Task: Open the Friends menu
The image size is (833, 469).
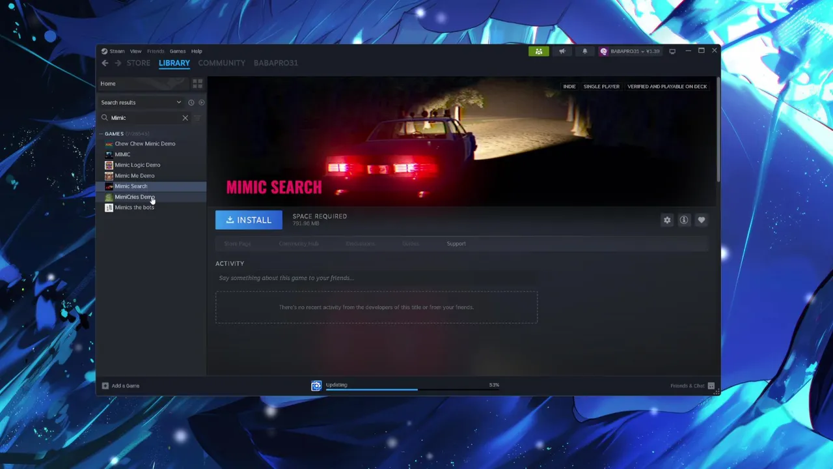Action: [x=156, y=51]
